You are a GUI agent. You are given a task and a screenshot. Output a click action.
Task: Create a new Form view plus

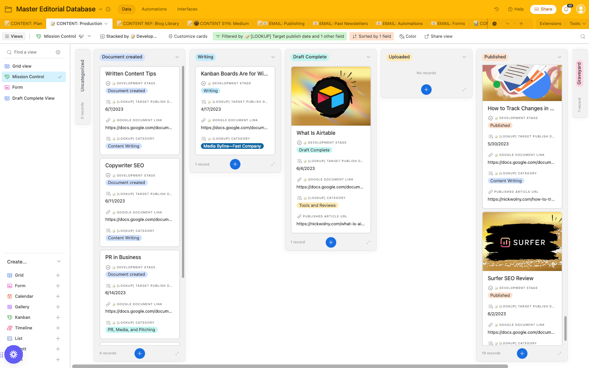58,286
